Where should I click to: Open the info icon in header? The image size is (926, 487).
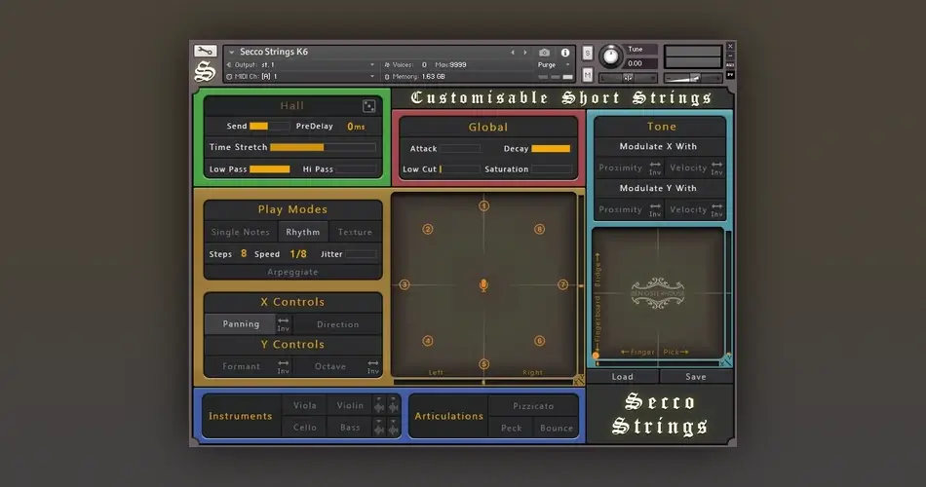click(565, 53)
